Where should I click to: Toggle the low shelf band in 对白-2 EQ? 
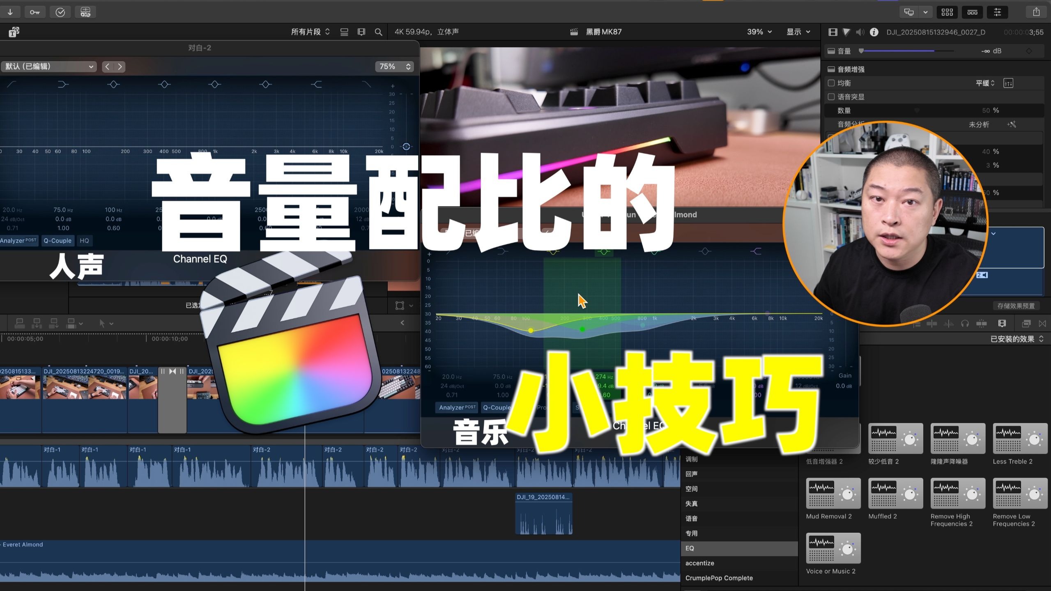click(x=62, y=85)
